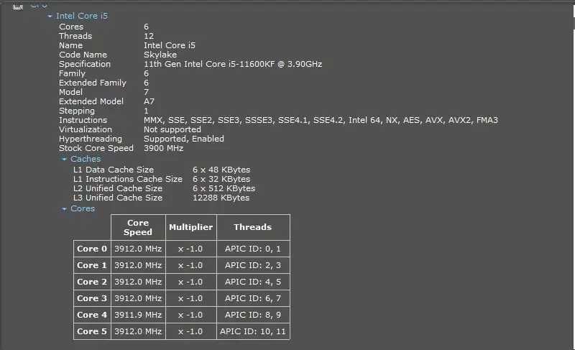Click the Extended Model value A7
The image size is (575, 350).
tap(149, 101)
